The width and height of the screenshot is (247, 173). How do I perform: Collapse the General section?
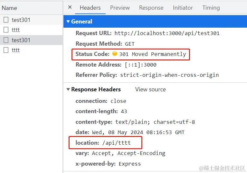pyautogui.click(x=68, y=22)
